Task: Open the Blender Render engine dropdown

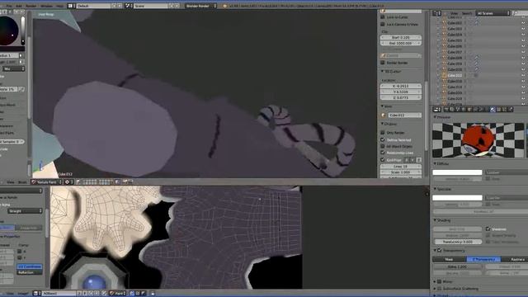Action: tap(201, 6)
